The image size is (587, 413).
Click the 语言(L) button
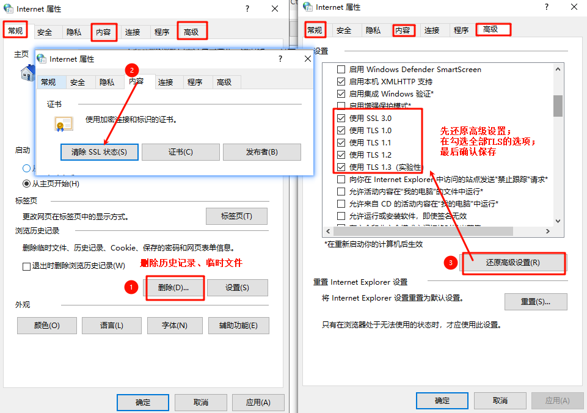click(x=112, y=326)
